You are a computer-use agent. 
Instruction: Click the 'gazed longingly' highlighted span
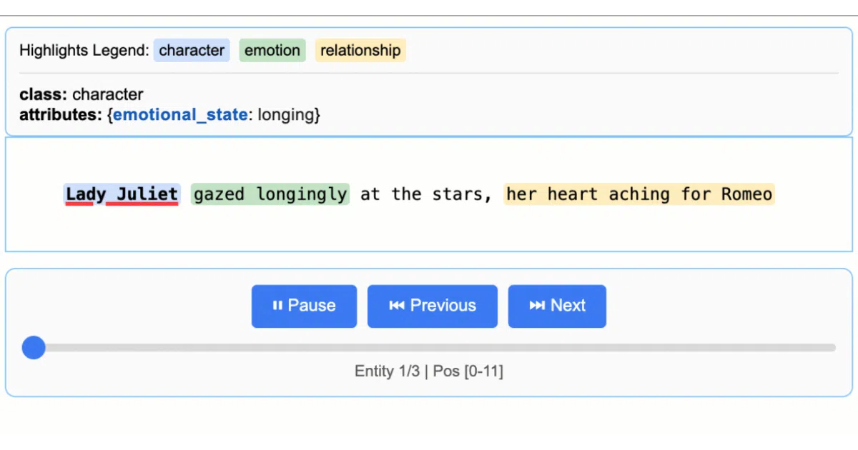pos(270,194)
